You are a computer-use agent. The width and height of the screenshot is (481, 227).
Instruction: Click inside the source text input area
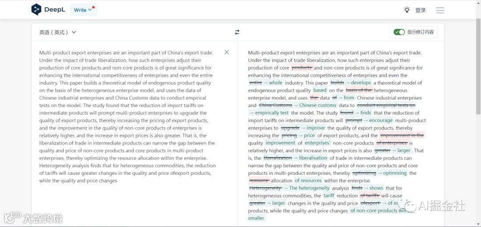click(x=128, y=117)
